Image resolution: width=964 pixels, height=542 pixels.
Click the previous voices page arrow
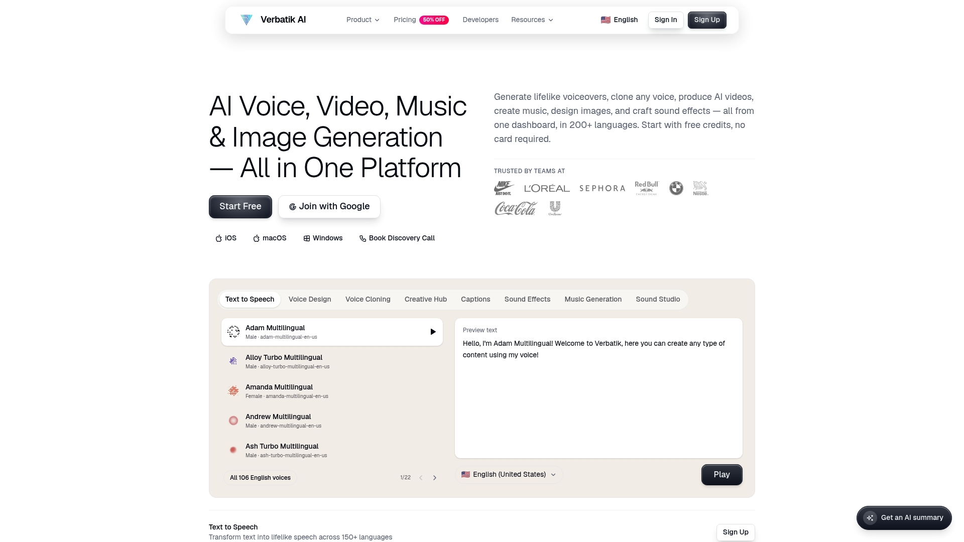click(421, 478)
